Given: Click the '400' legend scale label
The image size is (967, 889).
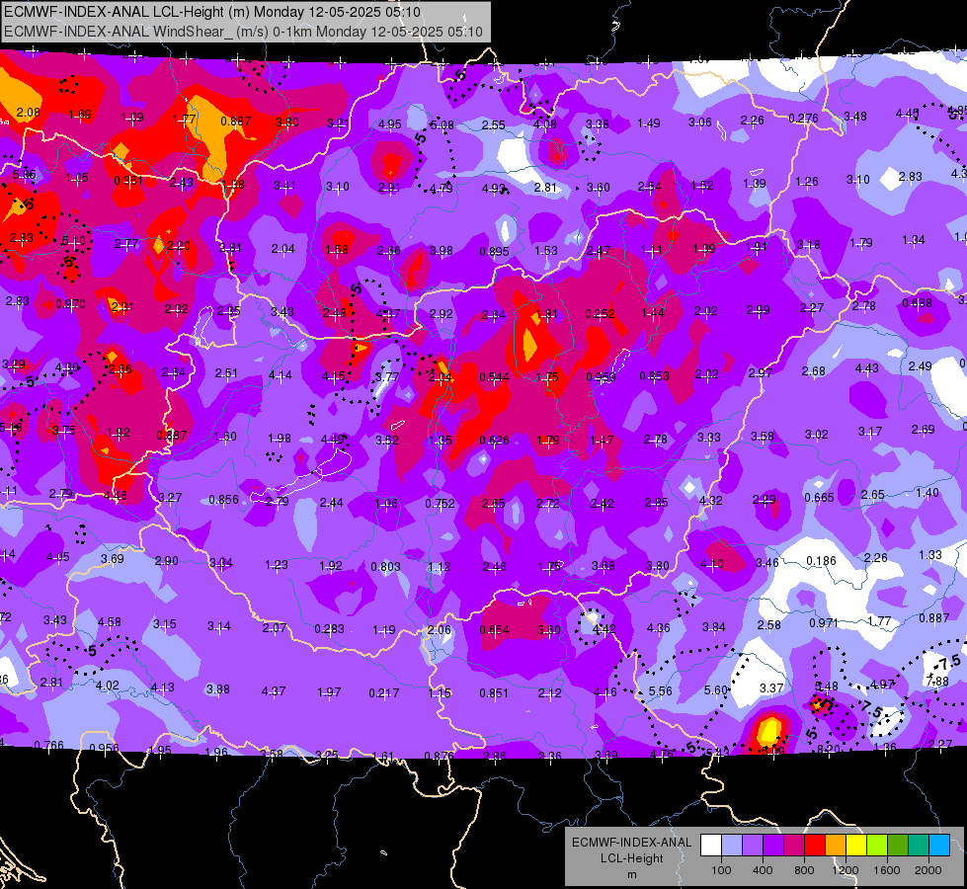Looking at the screenshot, I should tap(763, 870).
